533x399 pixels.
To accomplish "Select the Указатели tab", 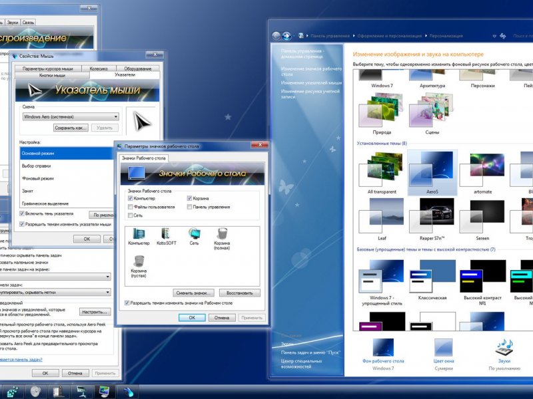I will (x=125, y=74).
